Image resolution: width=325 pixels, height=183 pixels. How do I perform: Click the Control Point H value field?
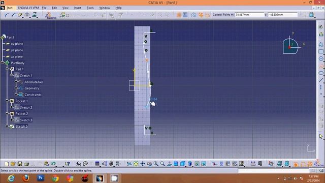click(249, 15)
